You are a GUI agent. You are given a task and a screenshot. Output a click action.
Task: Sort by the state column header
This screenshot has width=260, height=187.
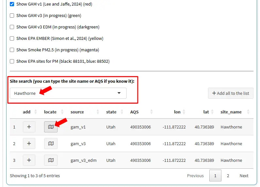(x=111, y=112)
